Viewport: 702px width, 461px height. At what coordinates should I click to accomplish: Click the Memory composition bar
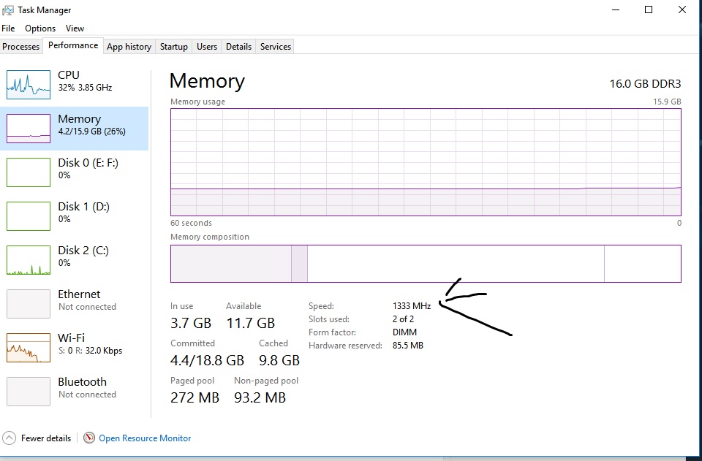point(426,264)
